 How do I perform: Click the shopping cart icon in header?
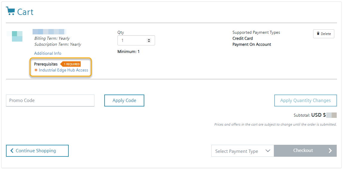pos(10,11)
